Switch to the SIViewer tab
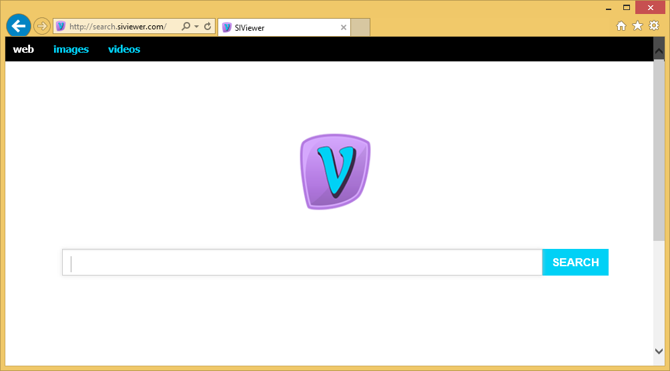 (x=284, y=28)
